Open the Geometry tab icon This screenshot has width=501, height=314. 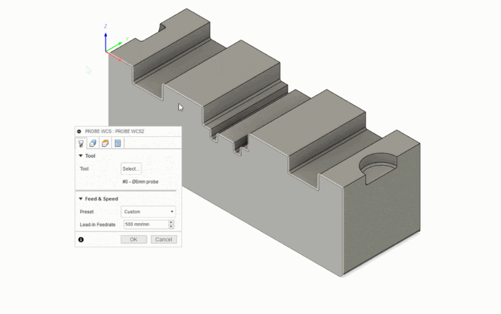[93, 143]
